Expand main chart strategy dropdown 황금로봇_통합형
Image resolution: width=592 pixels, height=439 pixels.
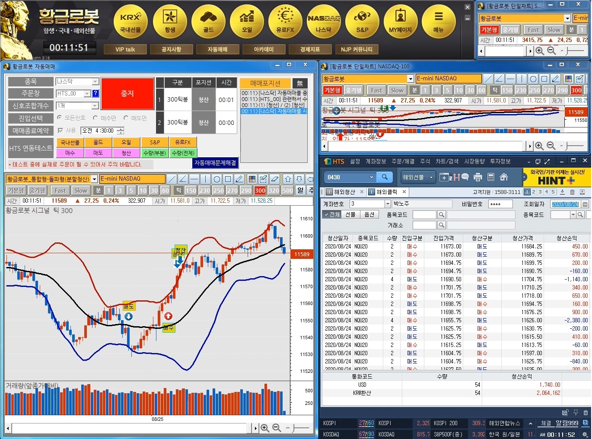[94, 179]
